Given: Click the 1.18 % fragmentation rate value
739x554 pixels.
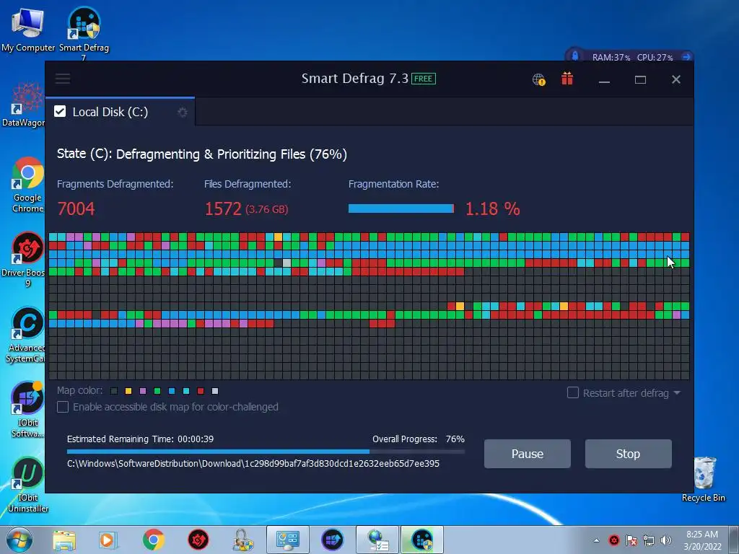Looking at the screenshot, I should point(492,208).
